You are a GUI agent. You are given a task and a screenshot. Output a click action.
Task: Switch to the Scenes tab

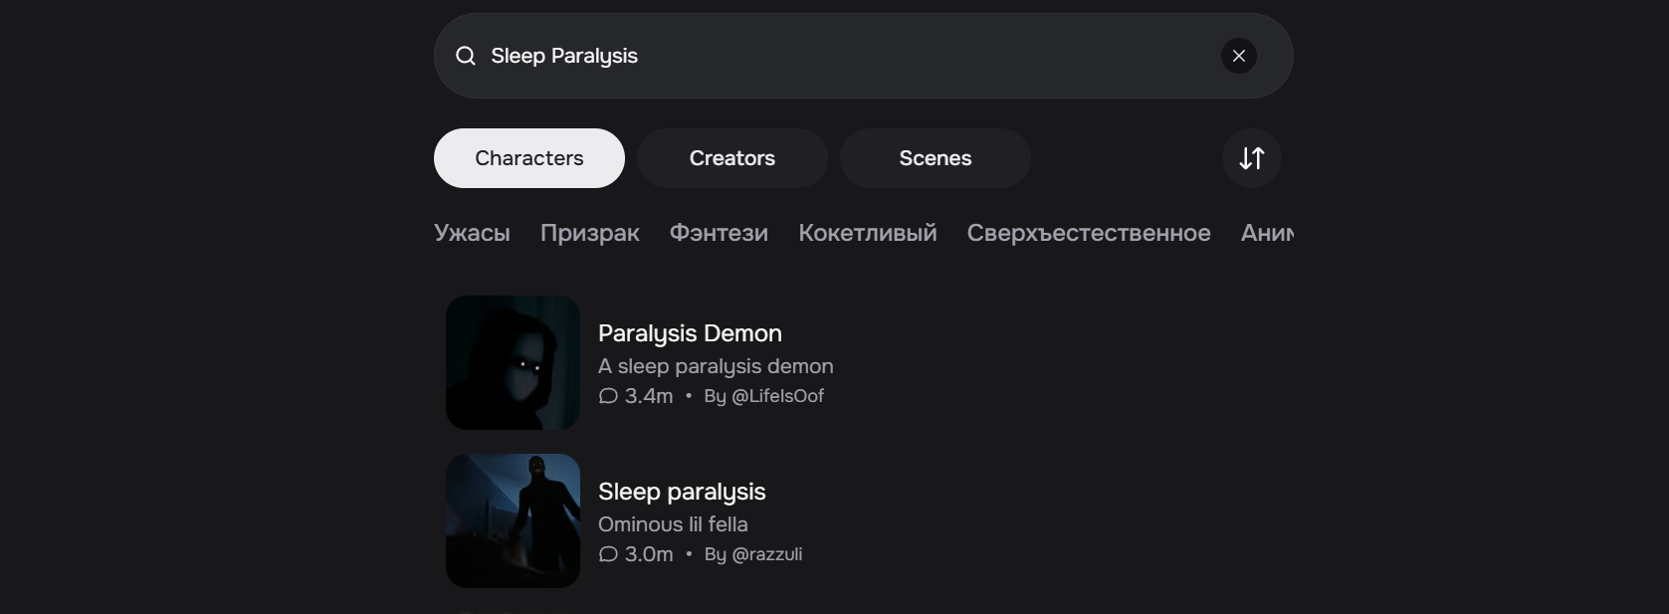(936, 158)
